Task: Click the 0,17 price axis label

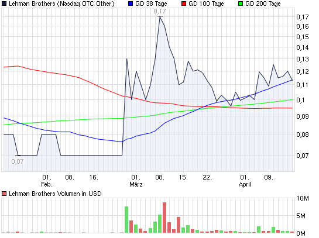Action: 303,17
